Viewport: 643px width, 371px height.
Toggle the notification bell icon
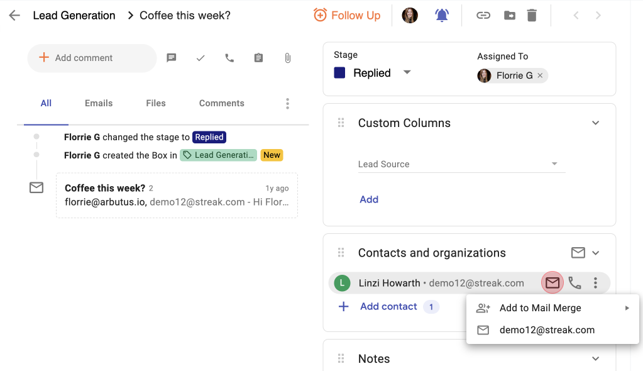tap(442, 16)
